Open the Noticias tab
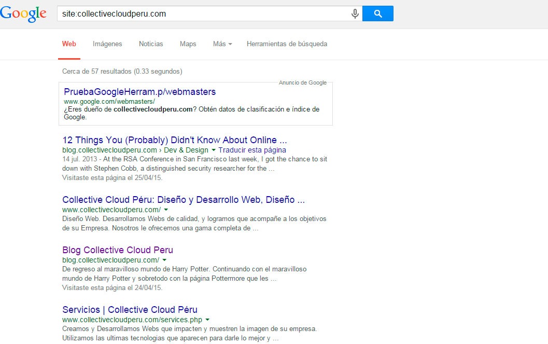 click(151, 44)
